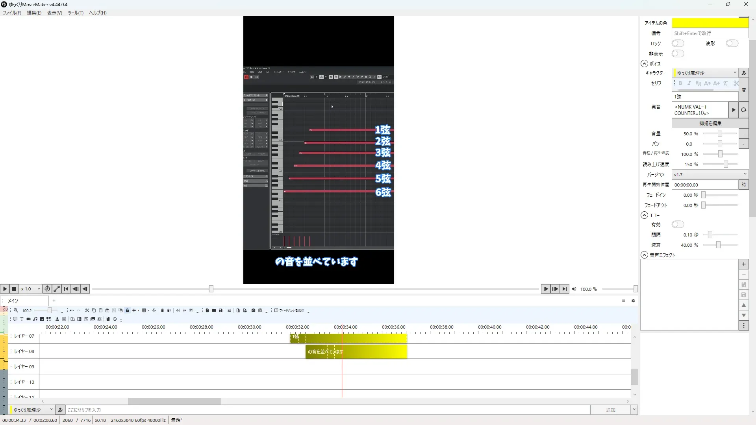Toggle the 波形 waveform switch
The height and width of the screenshot is (425, 756).
point(732,43)
